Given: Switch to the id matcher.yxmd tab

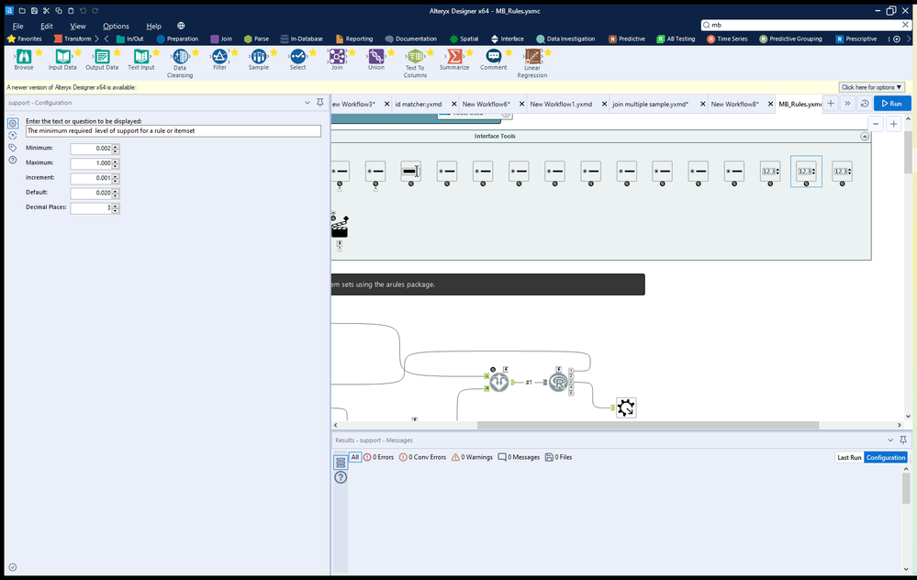Looking at the screenshot, I should (x=419, y=104).
